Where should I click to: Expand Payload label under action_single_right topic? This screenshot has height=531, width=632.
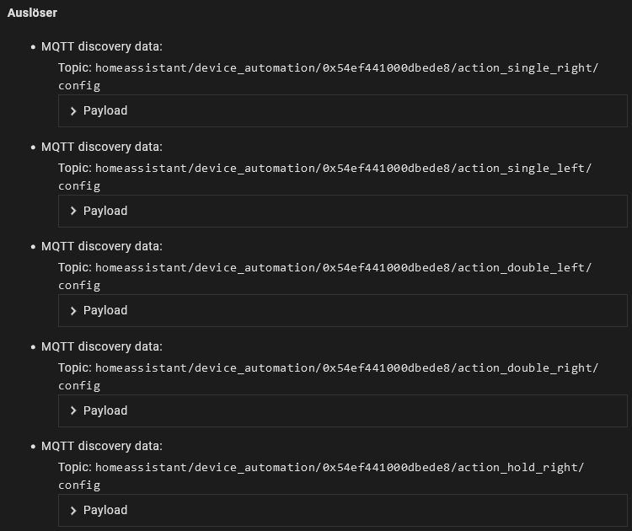click(105, 110)
